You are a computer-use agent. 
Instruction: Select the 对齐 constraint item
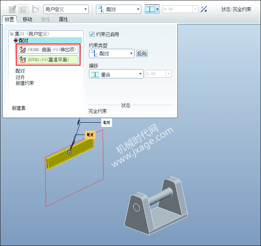coord(20,77)
